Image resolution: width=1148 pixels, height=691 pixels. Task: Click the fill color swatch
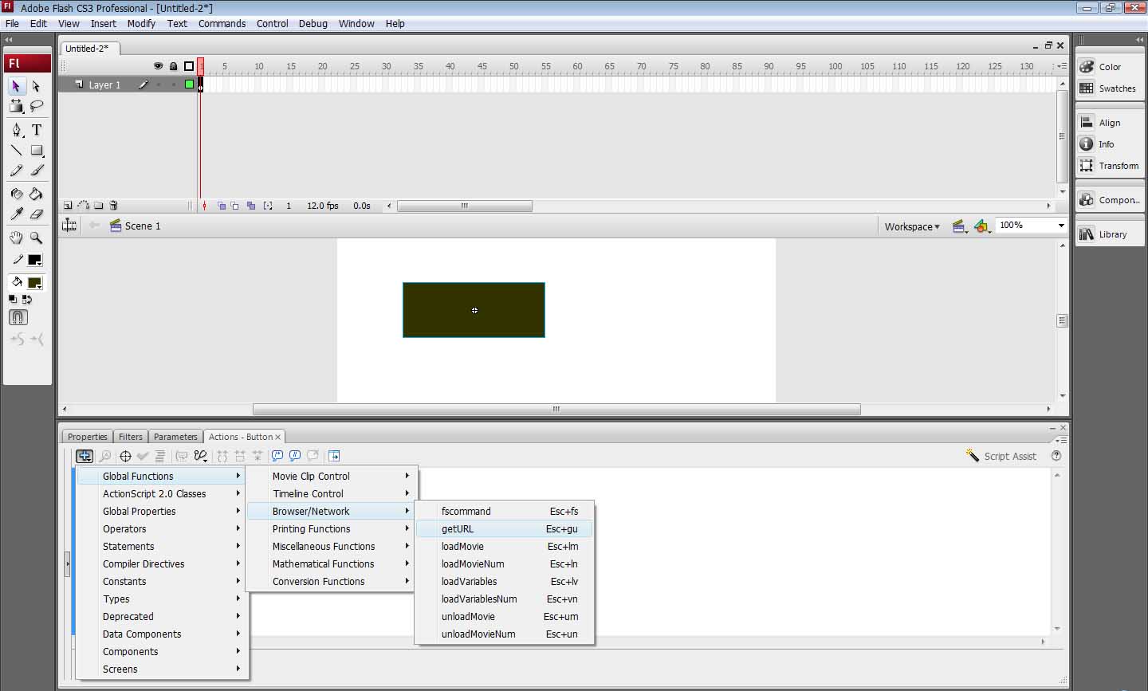[34, 283]
